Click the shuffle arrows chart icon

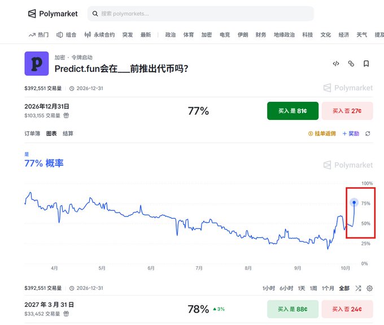358,288
